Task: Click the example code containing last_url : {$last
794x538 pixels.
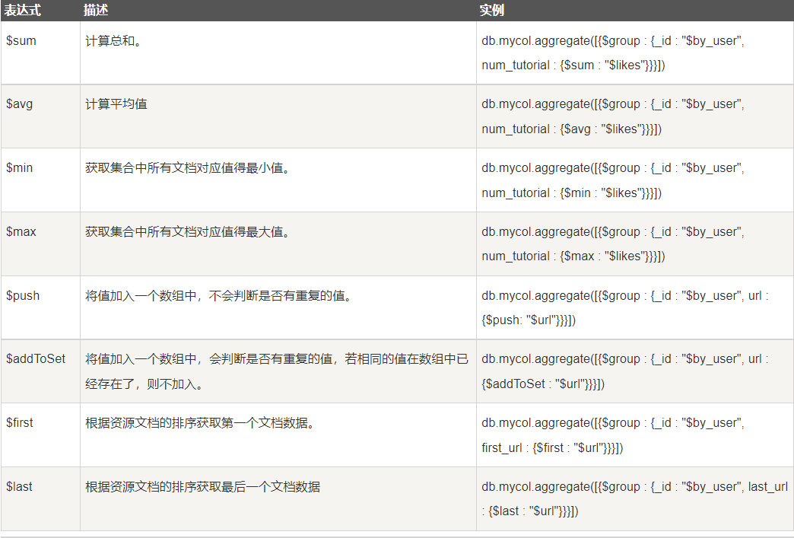Action: 634,499
